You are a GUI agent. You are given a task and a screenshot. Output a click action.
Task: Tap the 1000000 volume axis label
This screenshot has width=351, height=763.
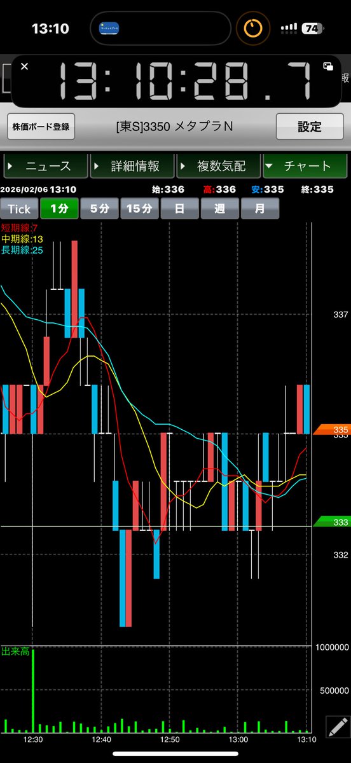pos(332,647)
